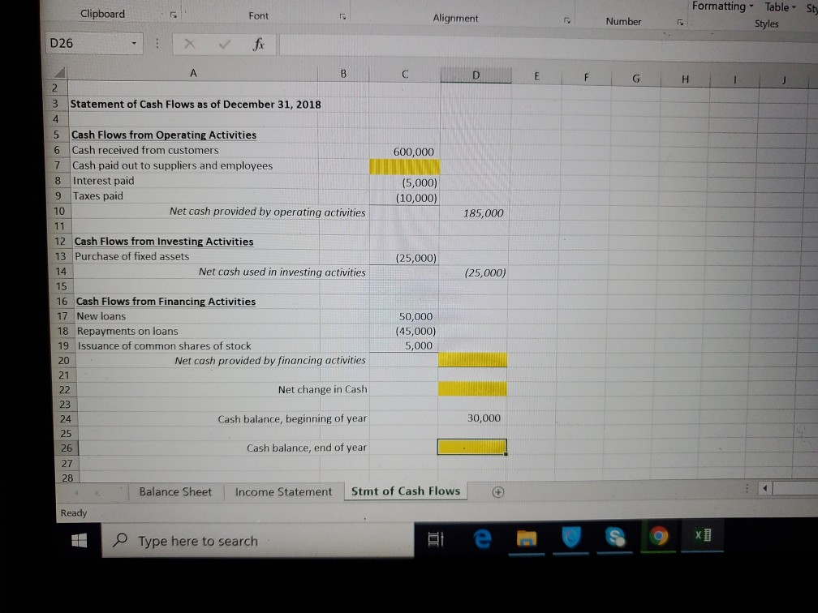Click the Purchase of fixed assets label
Screen dimensions: 818x613
132,256
